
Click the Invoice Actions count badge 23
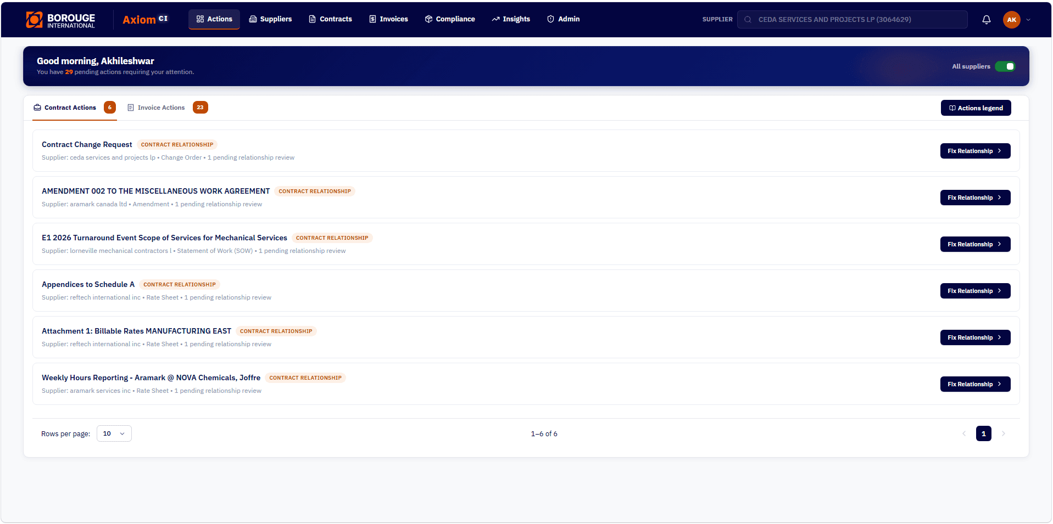(x=200, y=108)
